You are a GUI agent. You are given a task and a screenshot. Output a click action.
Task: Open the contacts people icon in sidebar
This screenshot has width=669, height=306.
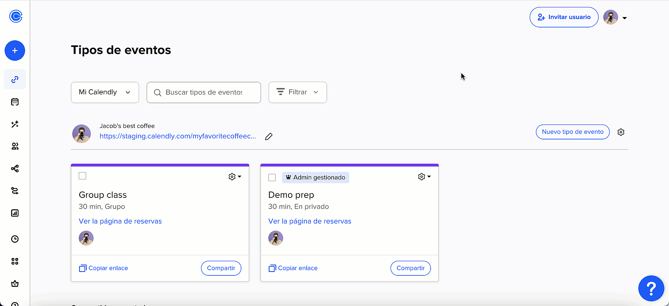[x=15, y=146]
